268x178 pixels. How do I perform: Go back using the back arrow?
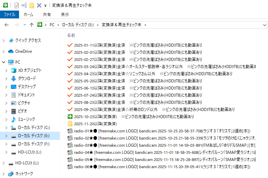[x=6, y=25]
